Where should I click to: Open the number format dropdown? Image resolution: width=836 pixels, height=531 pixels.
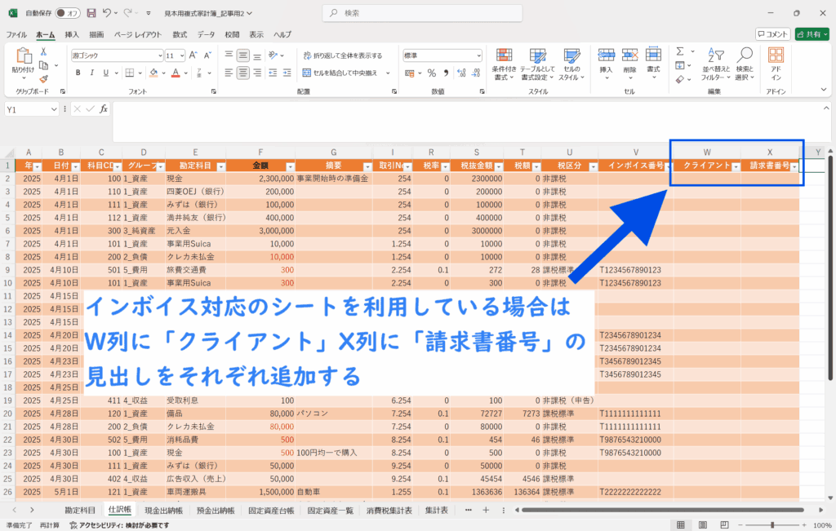[x=478, y=55]
